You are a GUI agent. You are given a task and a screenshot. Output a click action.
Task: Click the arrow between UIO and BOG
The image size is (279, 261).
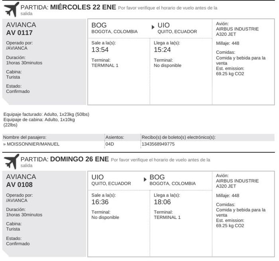pos(145,179)
